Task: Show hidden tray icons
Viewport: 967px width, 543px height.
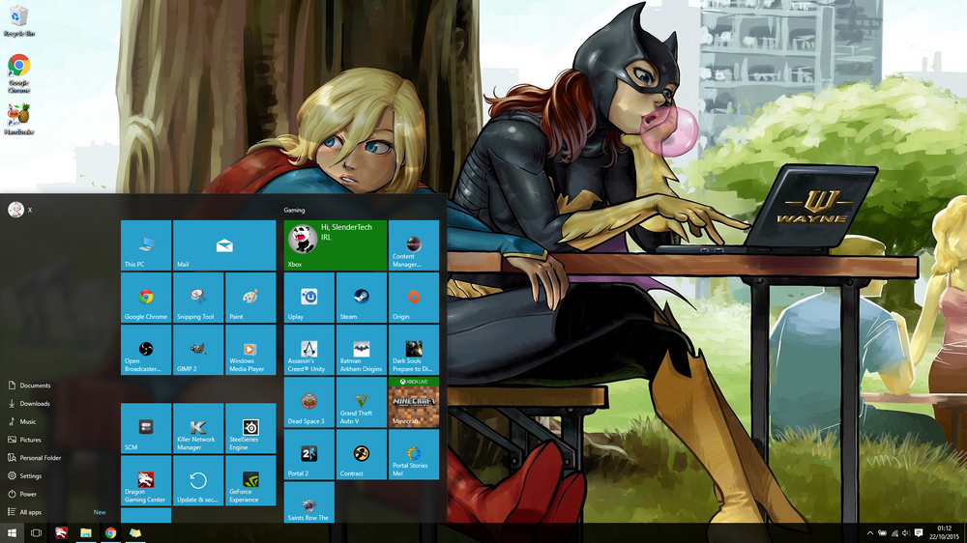Action: coord(870,533)
